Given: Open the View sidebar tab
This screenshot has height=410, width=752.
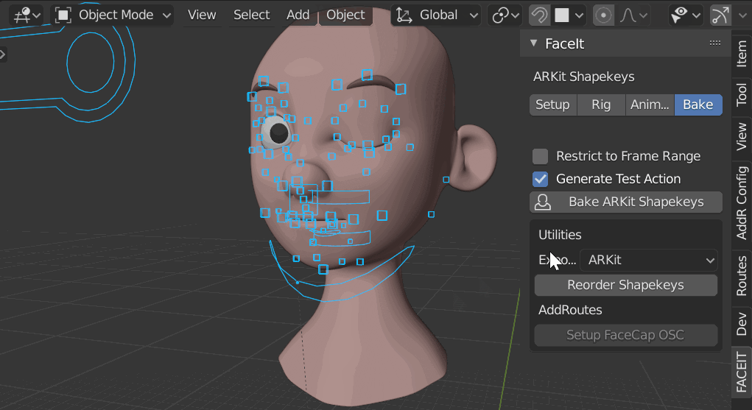Looking at the screenshot, I should [x=742, y=136].
